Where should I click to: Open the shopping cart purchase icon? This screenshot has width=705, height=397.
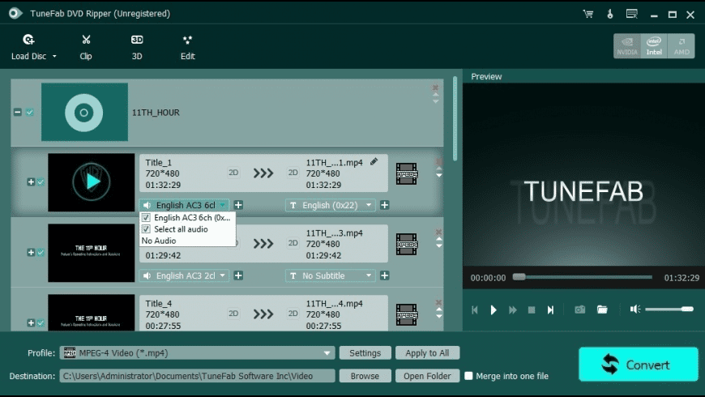(587, 15)
